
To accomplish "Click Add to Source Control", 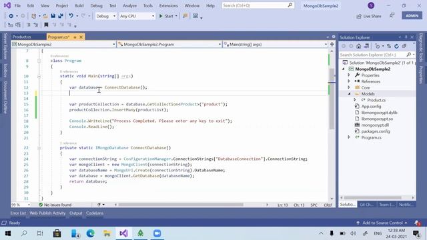I will (382, 223).
